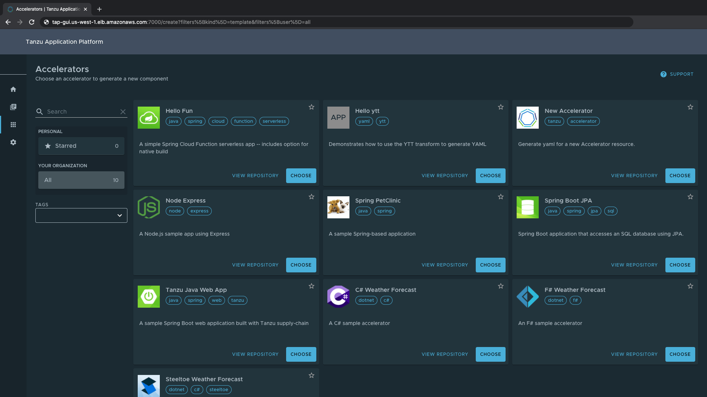Click the Node Express JS logo

click(x=149, y=207)
